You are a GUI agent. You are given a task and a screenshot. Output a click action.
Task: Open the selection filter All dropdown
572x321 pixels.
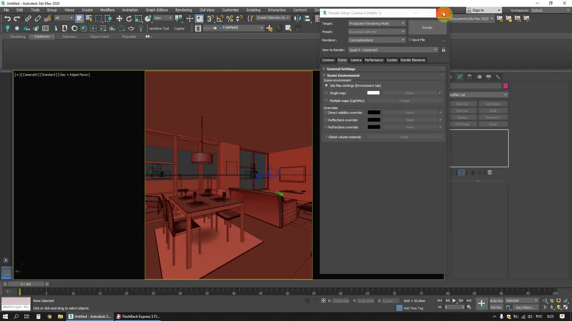point(64,18)
